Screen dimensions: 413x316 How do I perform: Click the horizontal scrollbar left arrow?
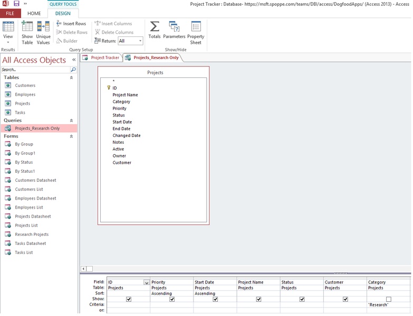click(x=83, y=269)
